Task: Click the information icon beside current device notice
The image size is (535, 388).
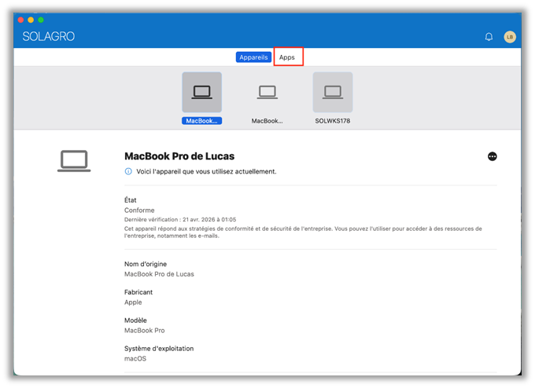Action: 128,171
